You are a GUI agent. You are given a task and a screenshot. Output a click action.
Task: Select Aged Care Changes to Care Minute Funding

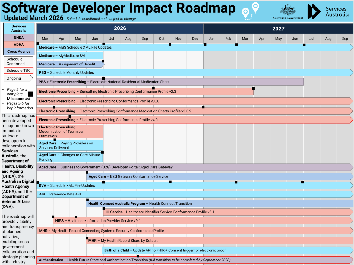click(x=70, y=157)
